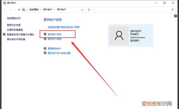Click the user accounts icon in address bar
This screenshot has height=109, width=179.
click(x=23, y=10)
